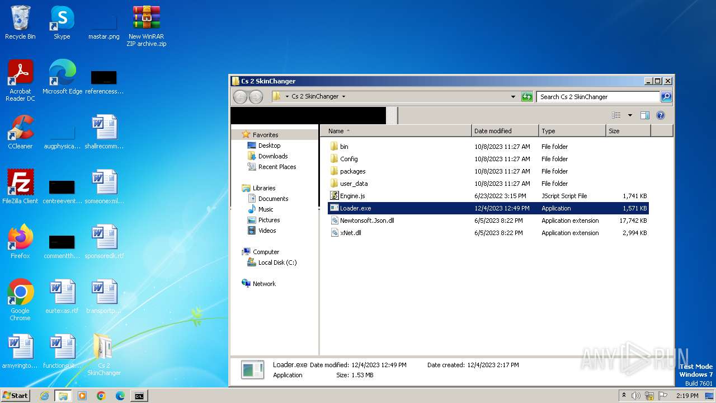
Task: Sort by the Name column header
Action: point(396,131)
